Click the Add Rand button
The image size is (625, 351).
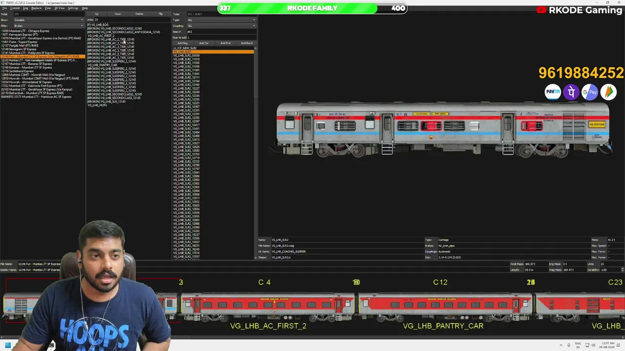coord(247,43)
